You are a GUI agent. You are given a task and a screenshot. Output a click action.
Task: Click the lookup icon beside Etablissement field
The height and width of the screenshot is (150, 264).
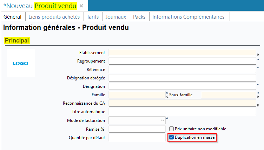[258, 55]
